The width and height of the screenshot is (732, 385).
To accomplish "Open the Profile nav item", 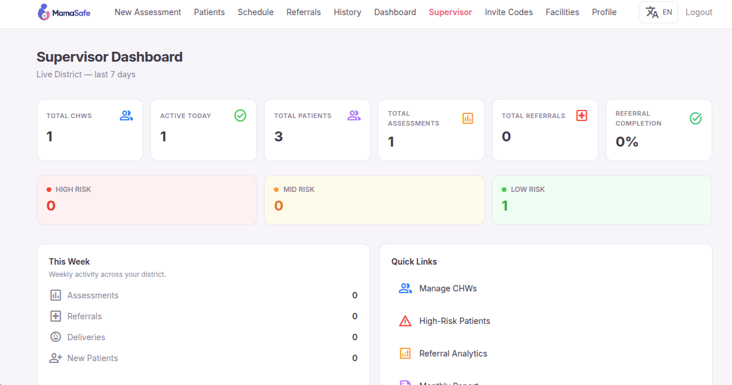I will 604,12.
